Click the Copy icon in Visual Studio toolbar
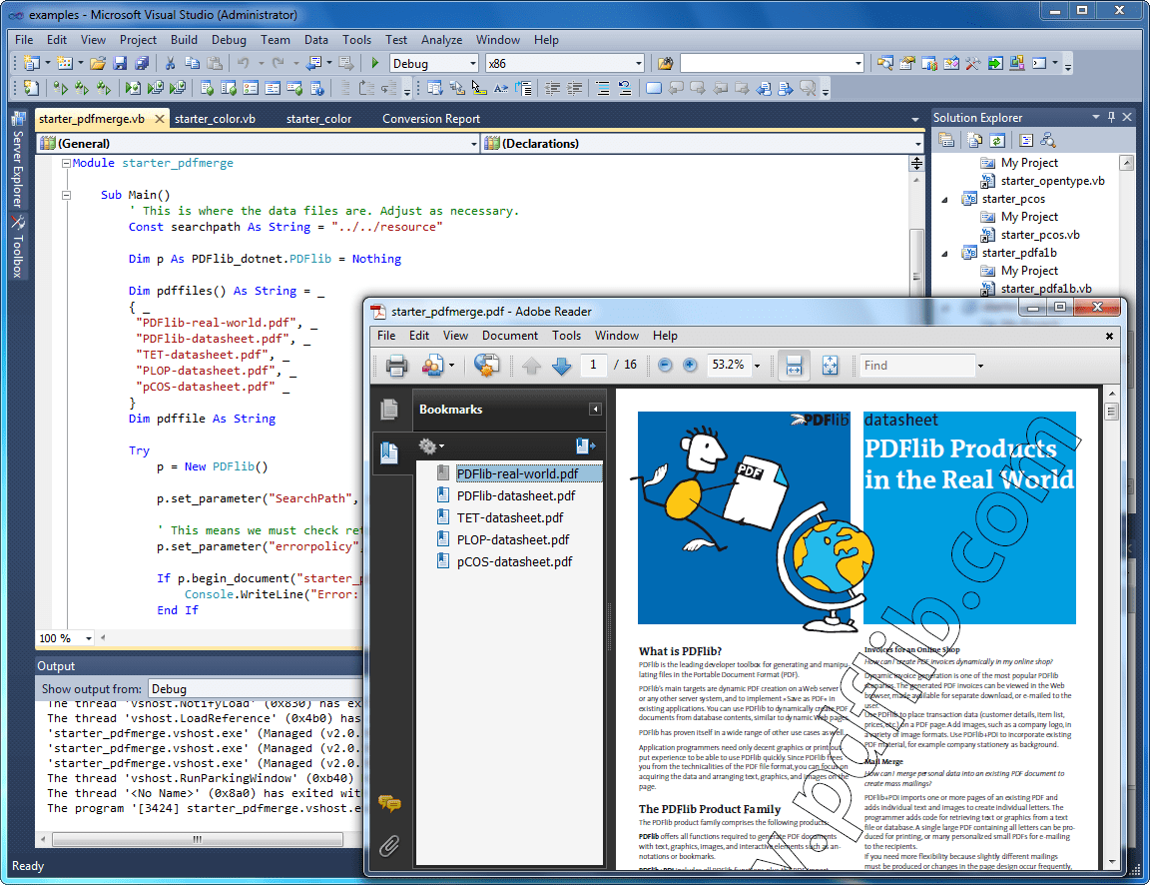The image size is (1150, 885). click(192, 64)
